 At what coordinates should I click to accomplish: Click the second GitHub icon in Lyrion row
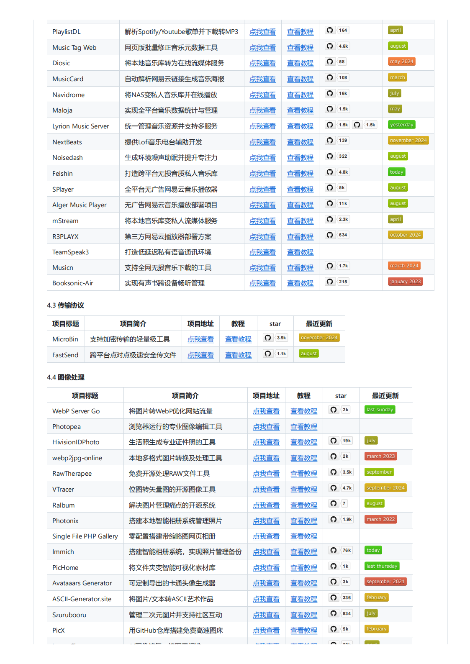pyautogui.click(x=357, y=125)
